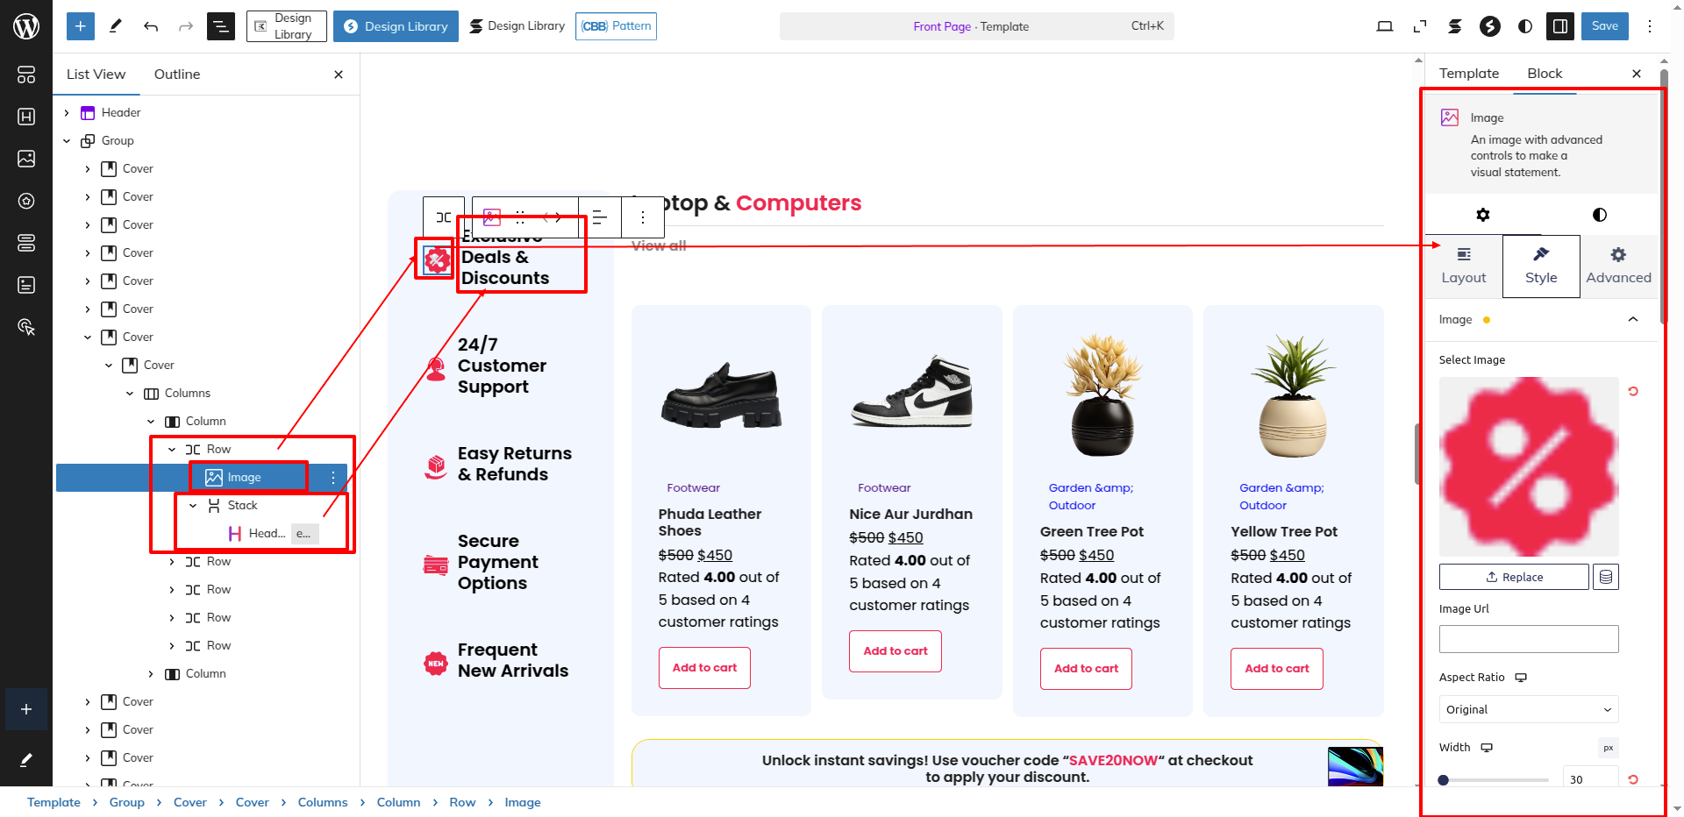Click the WordPress logo icon
Image resolution: width=1684 pixels, height=817 pixels.
[26, 26]
